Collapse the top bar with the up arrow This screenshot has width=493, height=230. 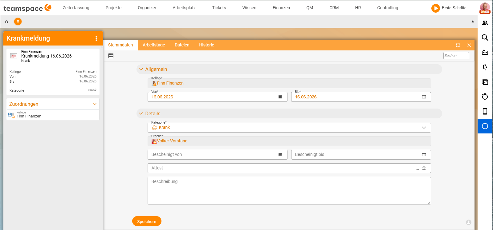(473, 22)
